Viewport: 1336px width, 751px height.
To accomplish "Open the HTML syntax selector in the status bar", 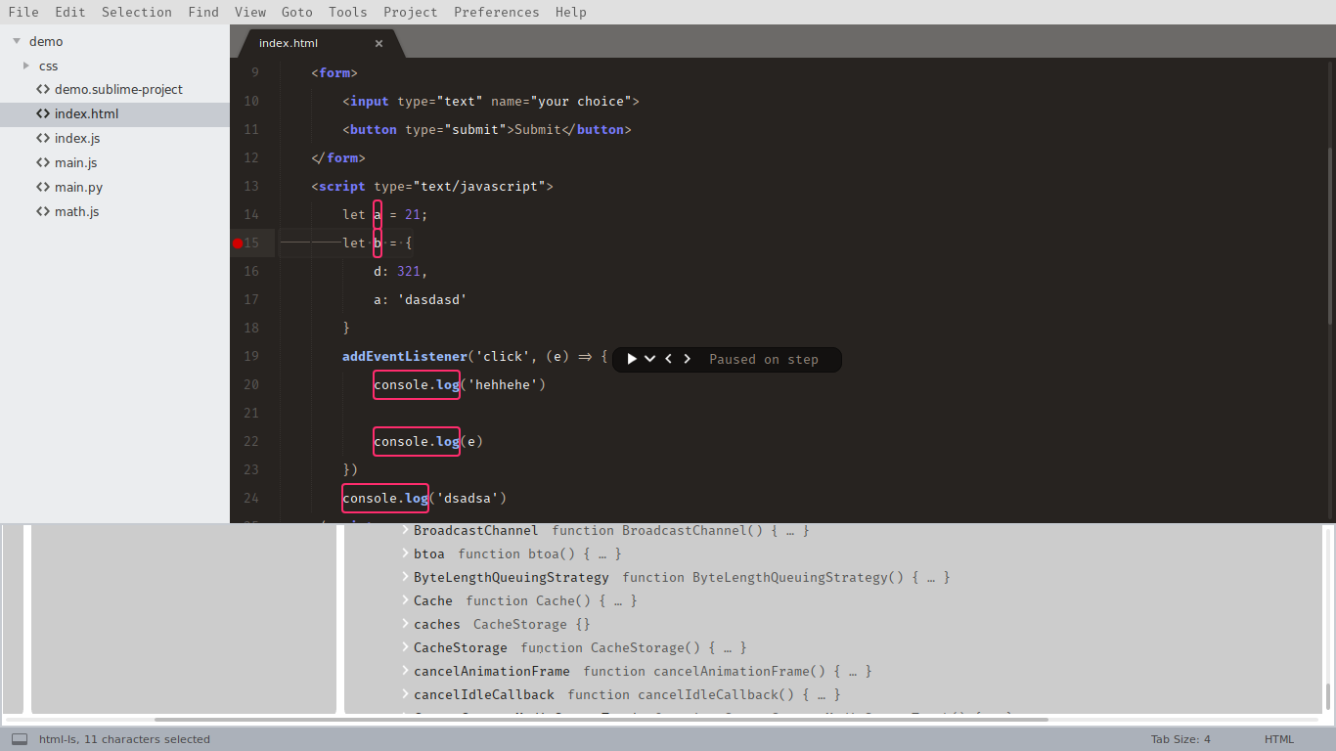I will tap(1279, 738).
